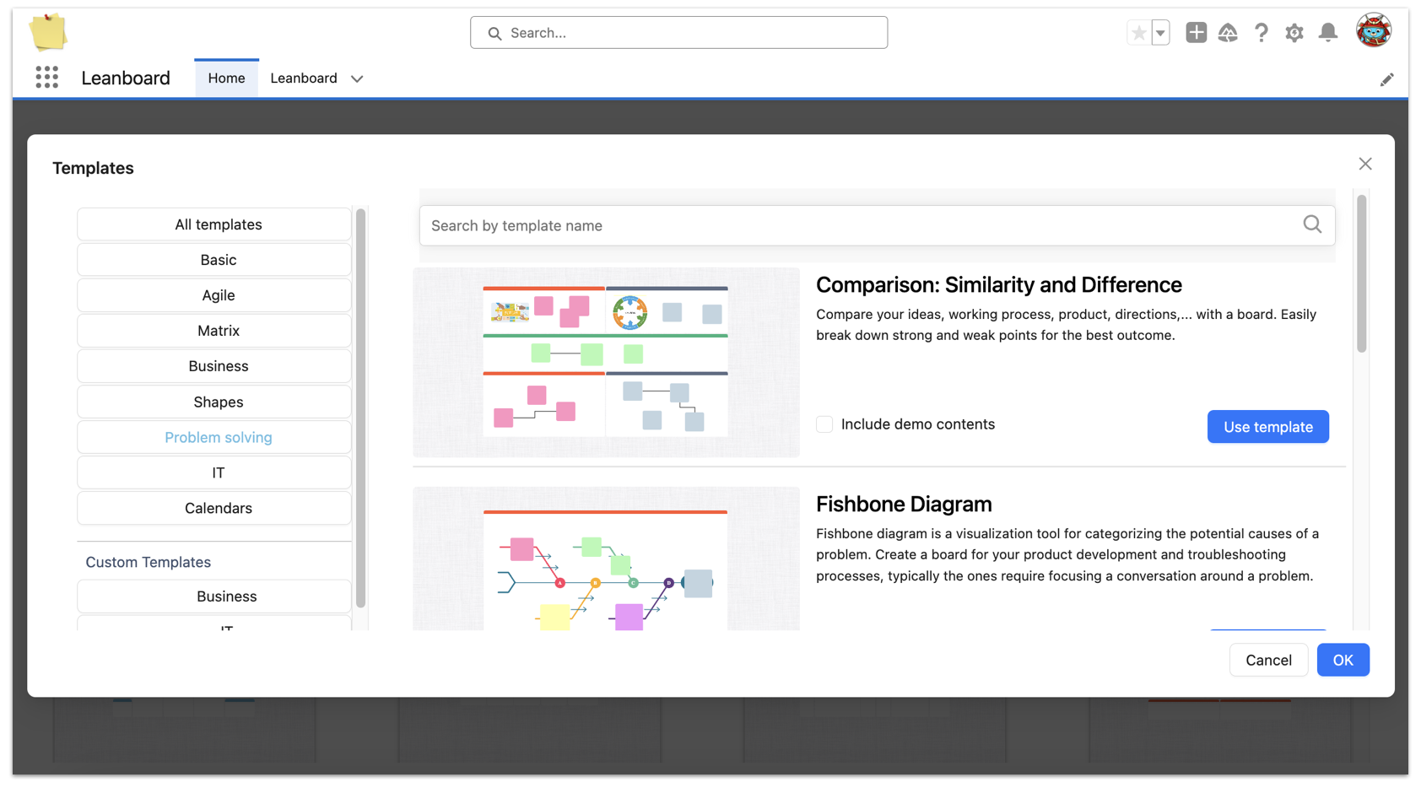1421x788 pixels.
Task: Use the Comparison template
Action: point(1267,427)
